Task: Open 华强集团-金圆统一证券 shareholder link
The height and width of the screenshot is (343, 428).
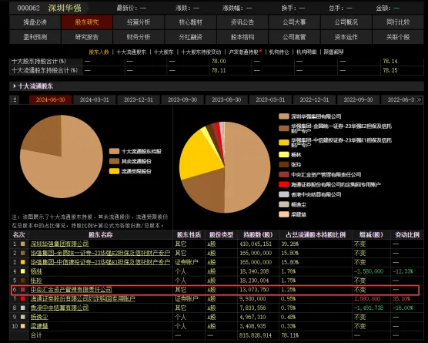Action: pyautogui.click(x=100, y=253)
